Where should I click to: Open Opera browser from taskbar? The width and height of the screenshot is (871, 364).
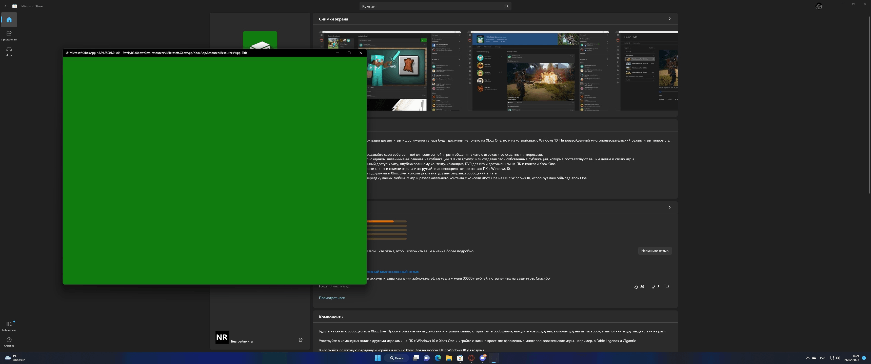[x=471, y=358]
